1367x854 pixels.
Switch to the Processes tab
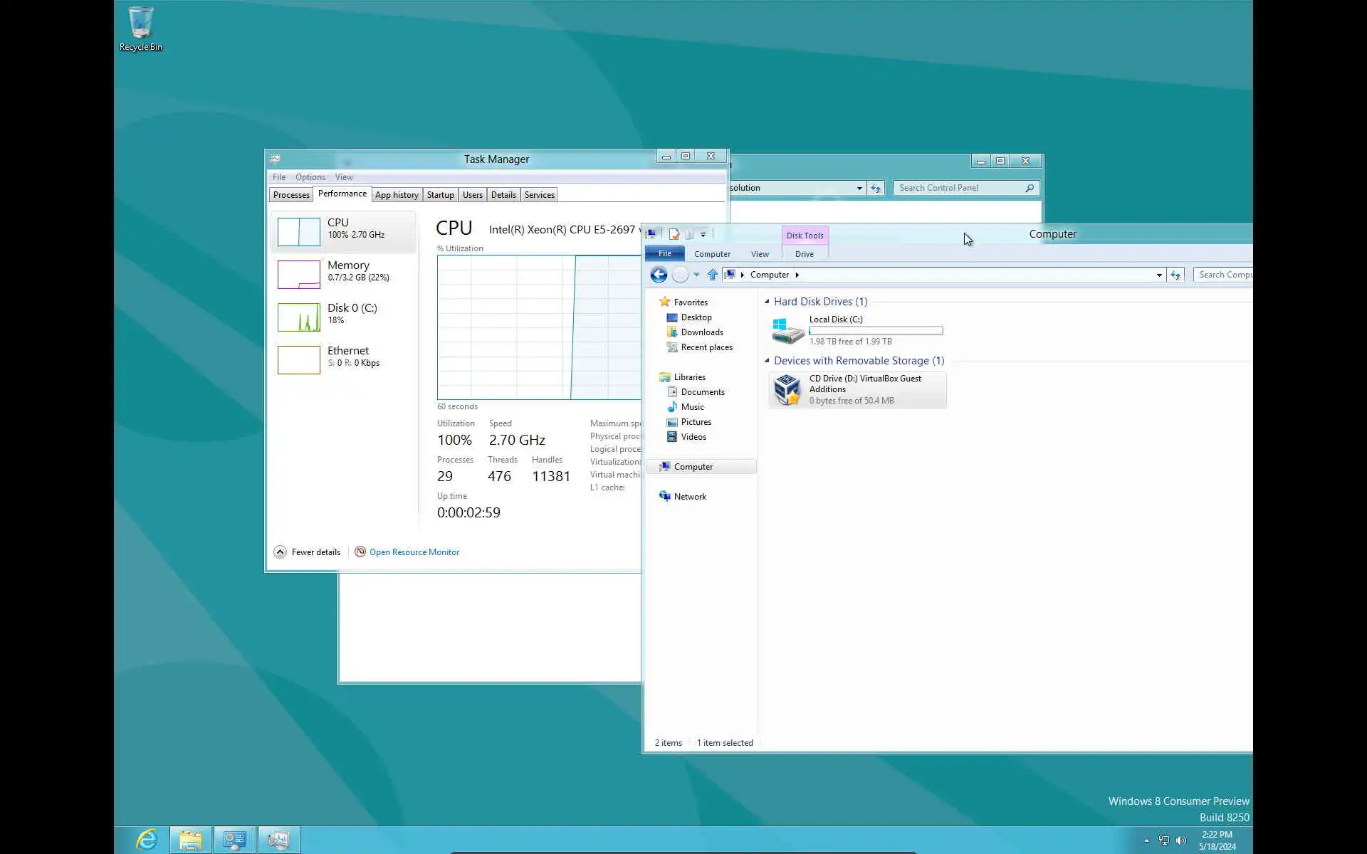click(291, 195)
